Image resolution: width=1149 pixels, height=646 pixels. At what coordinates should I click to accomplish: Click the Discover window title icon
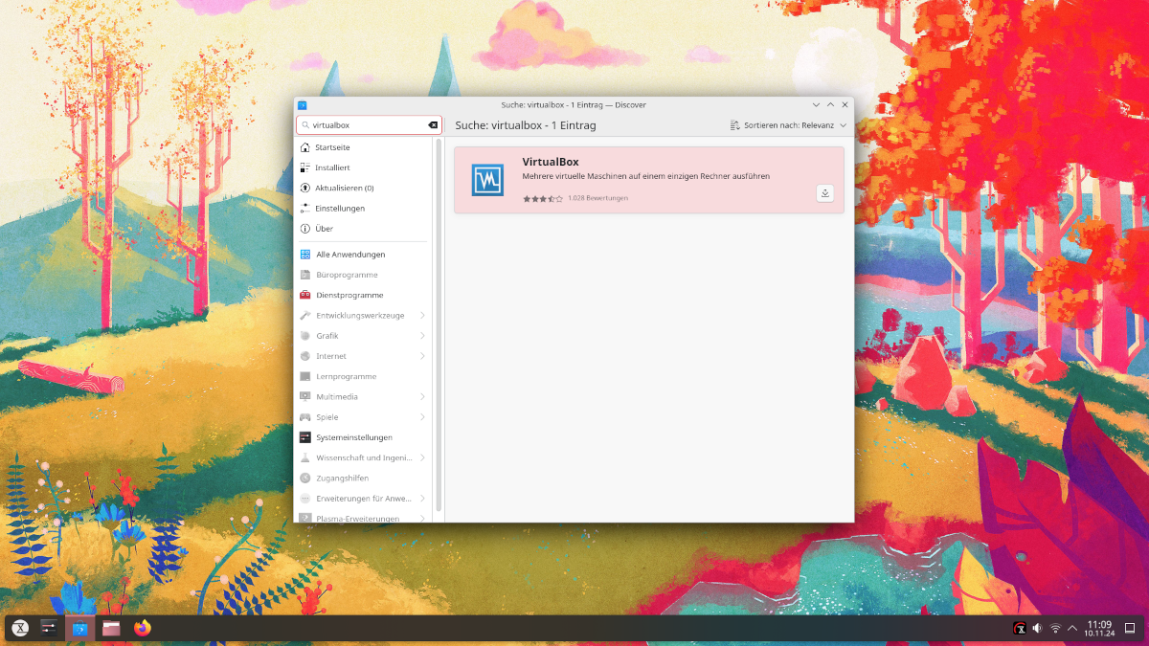(303, 104)
